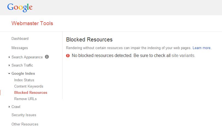Follow the site variants link
The height and width of the screenshot is (129, 222).
click(183, 55)
